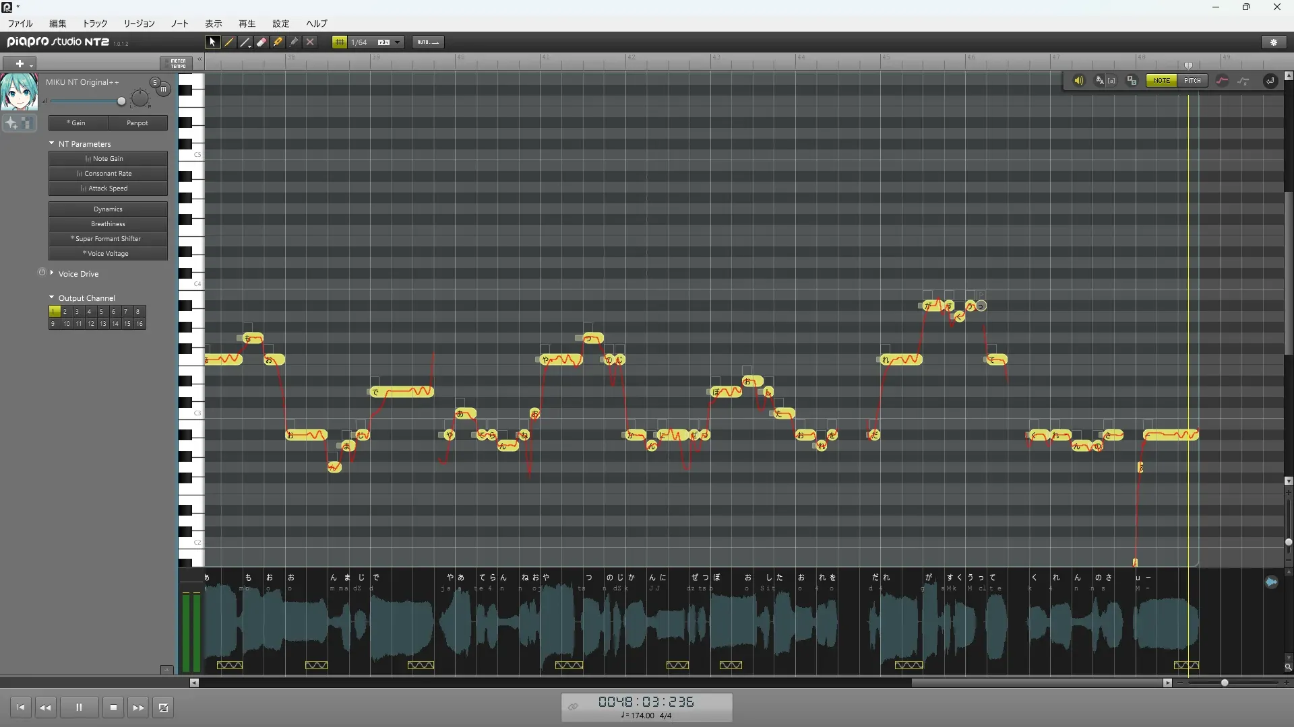This screenshot has height=727, width=1294.
Task: Pause playback with the pause button
Action: [x=79, y=707]
